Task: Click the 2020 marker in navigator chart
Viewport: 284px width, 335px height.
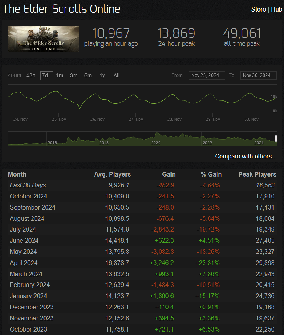Action: click(x=155, y=143)
